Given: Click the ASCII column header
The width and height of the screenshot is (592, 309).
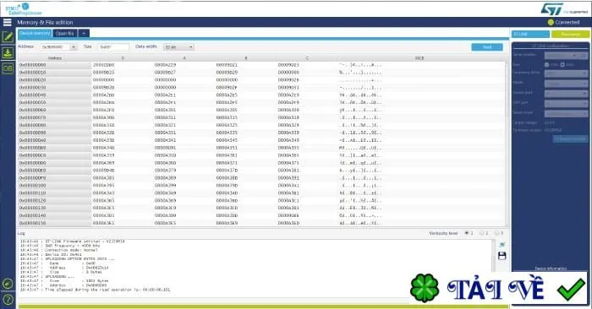Looking at the screenshot, I should [419, 58].
